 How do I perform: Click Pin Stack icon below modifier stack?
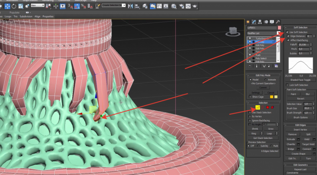(x=250, y=66)
